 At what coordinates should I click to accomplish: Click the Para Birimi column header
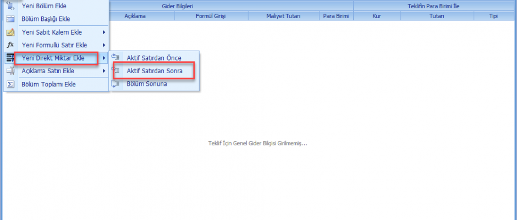click(x=335, y=16)
